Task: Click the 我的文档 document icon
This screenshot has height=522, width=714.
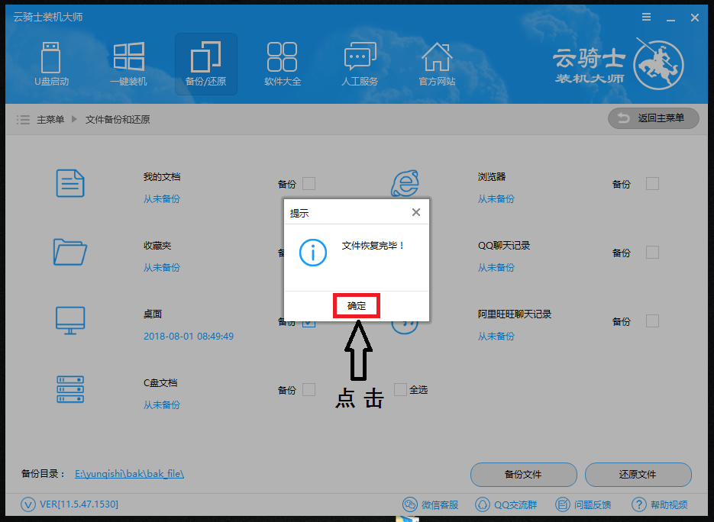Action: (70, 183)
